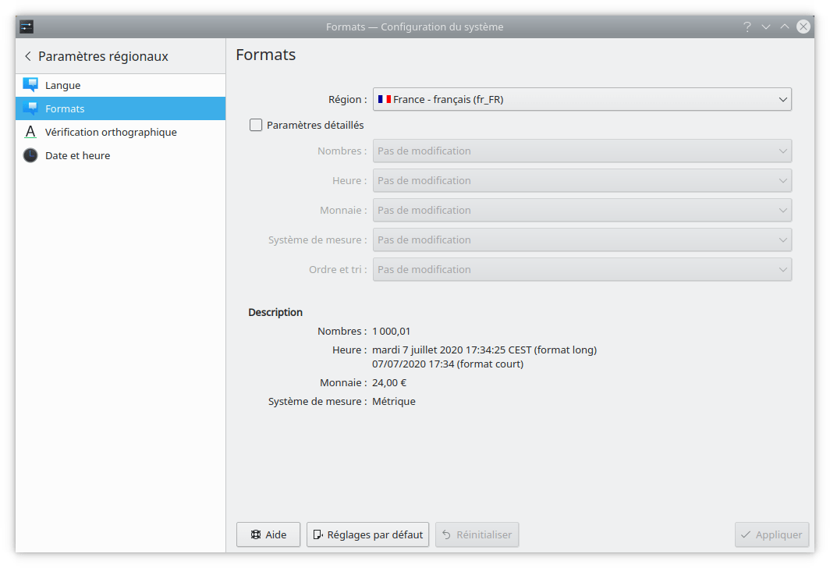Click the spell check letter A icon
This screenshot has width=830, height=568.
30,132
